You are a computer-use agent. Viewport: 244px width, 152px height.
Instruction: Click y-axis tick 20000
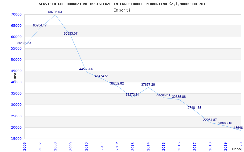16,127
